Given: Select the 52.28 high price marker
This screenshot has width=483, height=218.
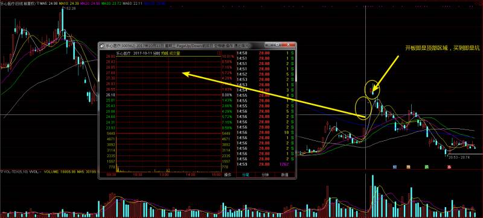Looking at the screenshot, I should pos(70,8).
